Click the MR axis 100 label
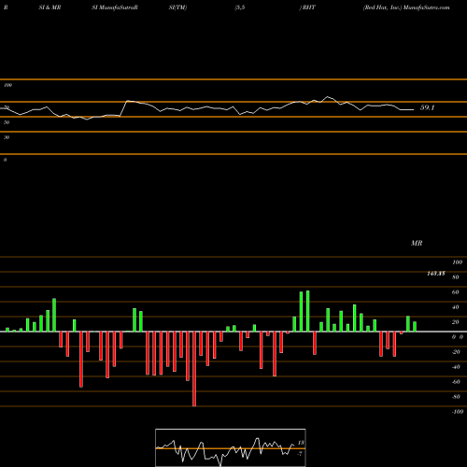 [457, 262]
